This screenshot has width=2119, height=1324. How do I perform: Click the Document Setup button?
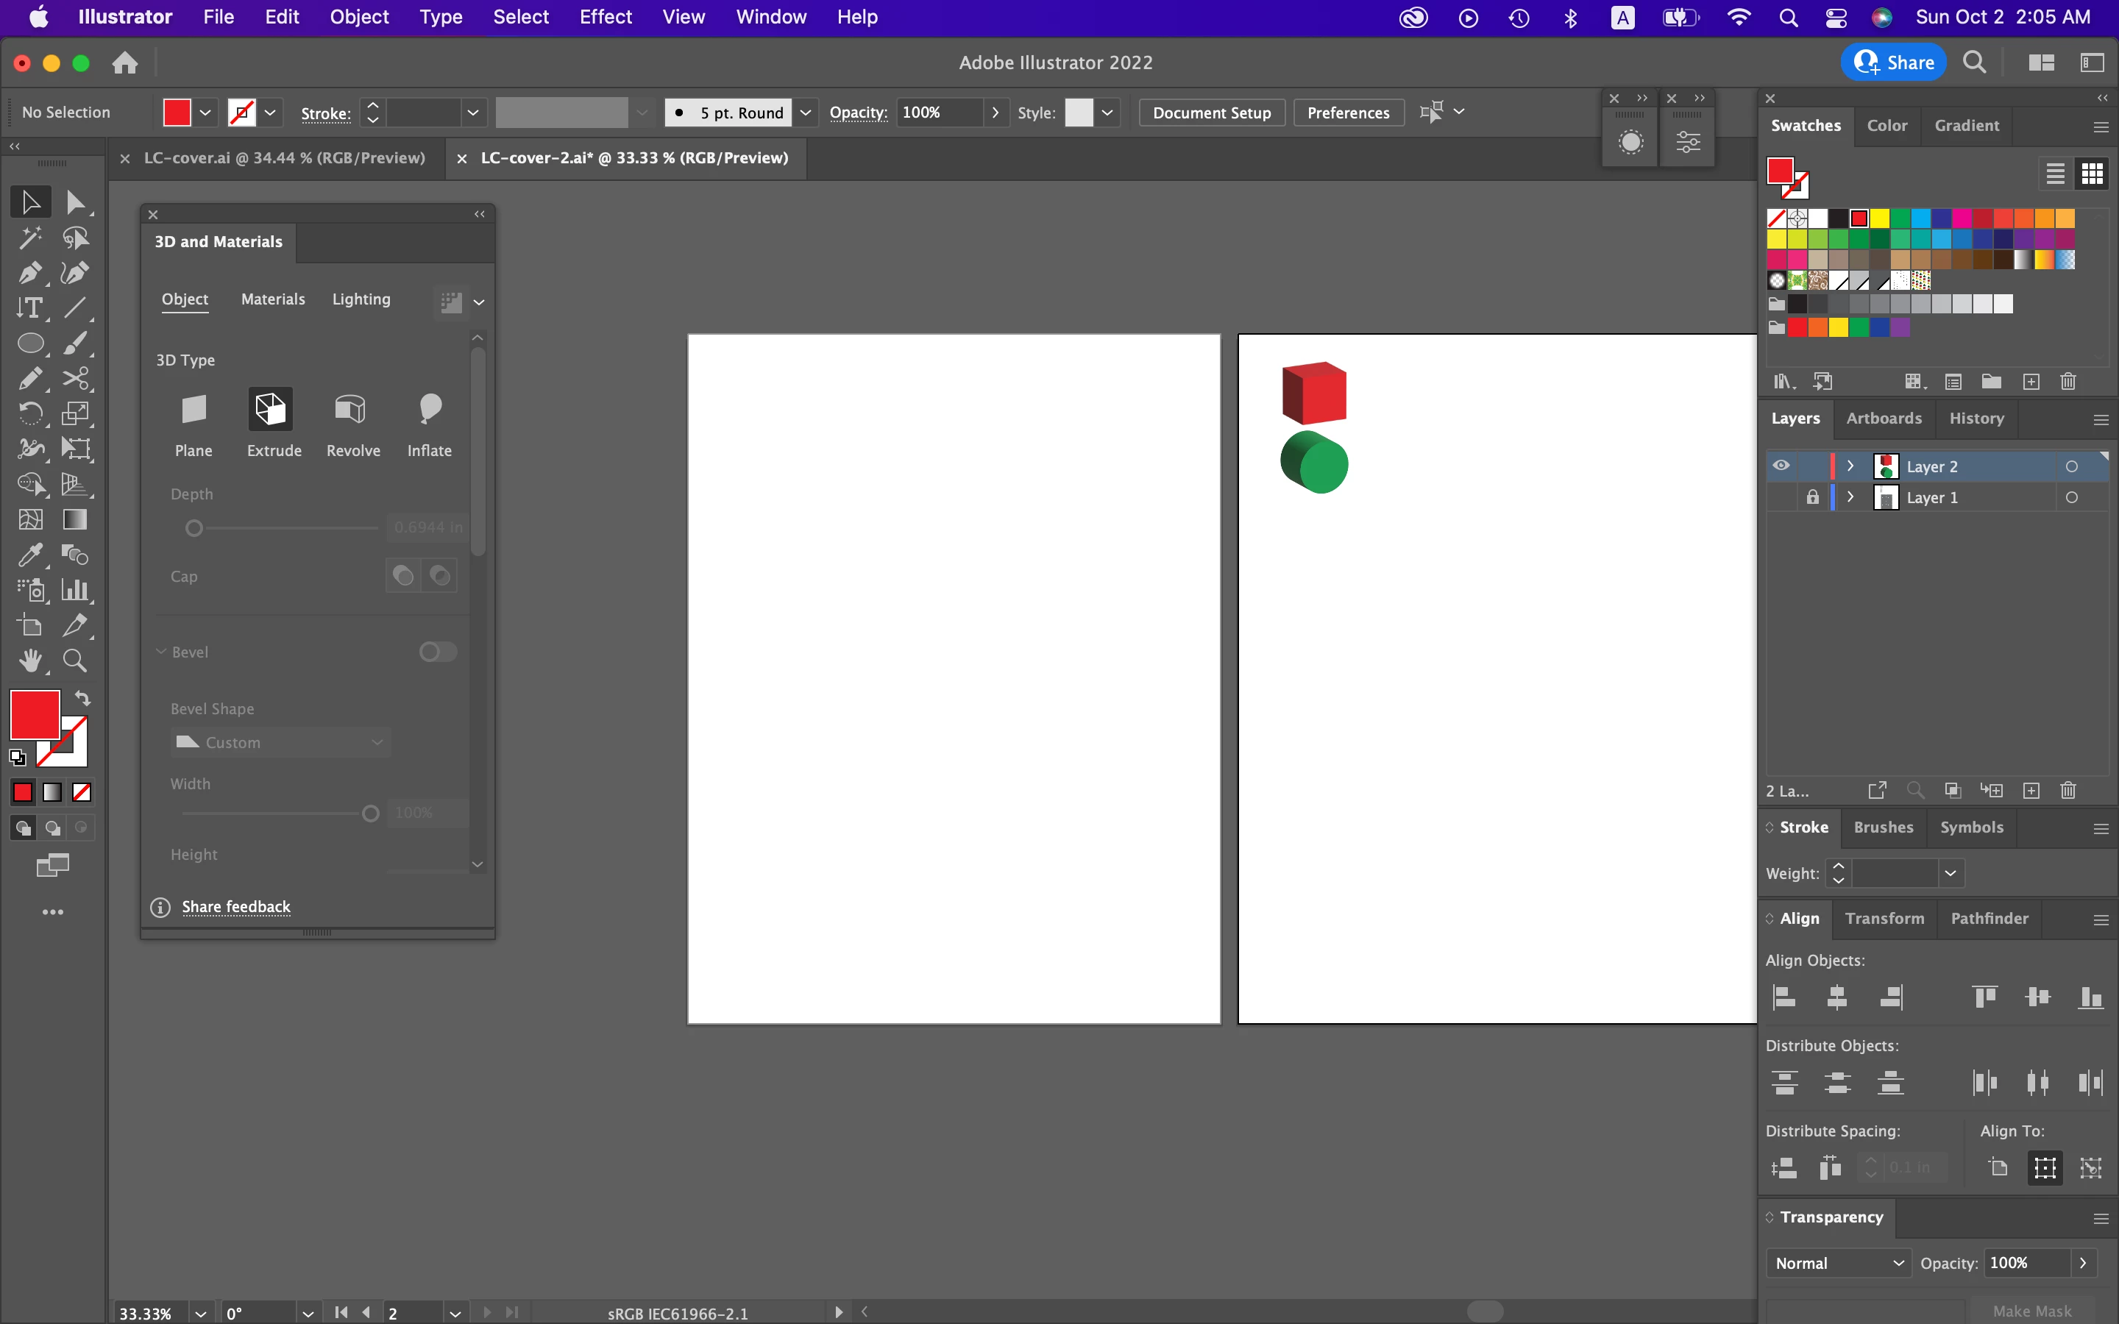pyautogui.click(x=1211, y=113)
